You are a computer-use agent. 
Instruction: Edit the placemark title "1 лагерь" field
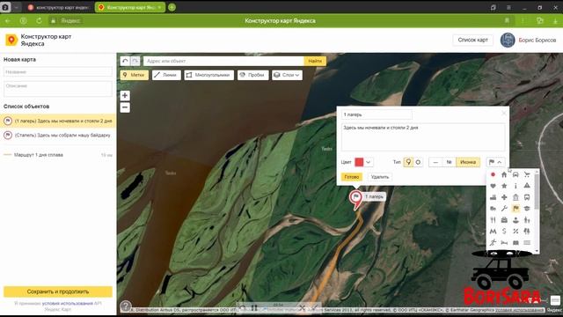pos(377,114)
